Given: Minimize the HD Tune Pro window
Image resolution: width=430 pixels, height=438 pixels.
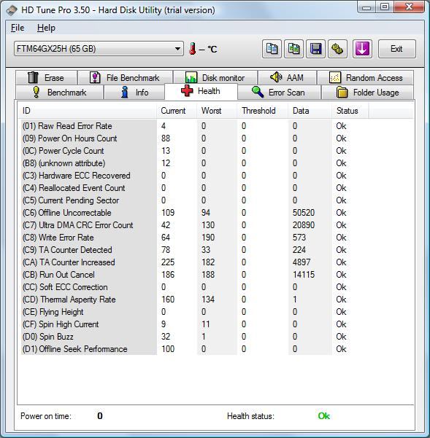Looking at the screenshot, I should click(366, 7).
